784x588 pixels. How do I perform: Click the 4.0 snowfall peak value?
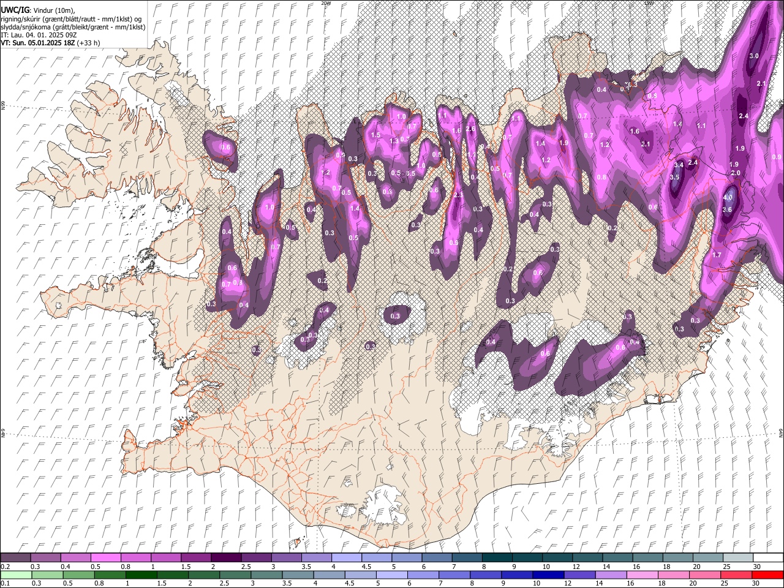[x=728, y=198]
